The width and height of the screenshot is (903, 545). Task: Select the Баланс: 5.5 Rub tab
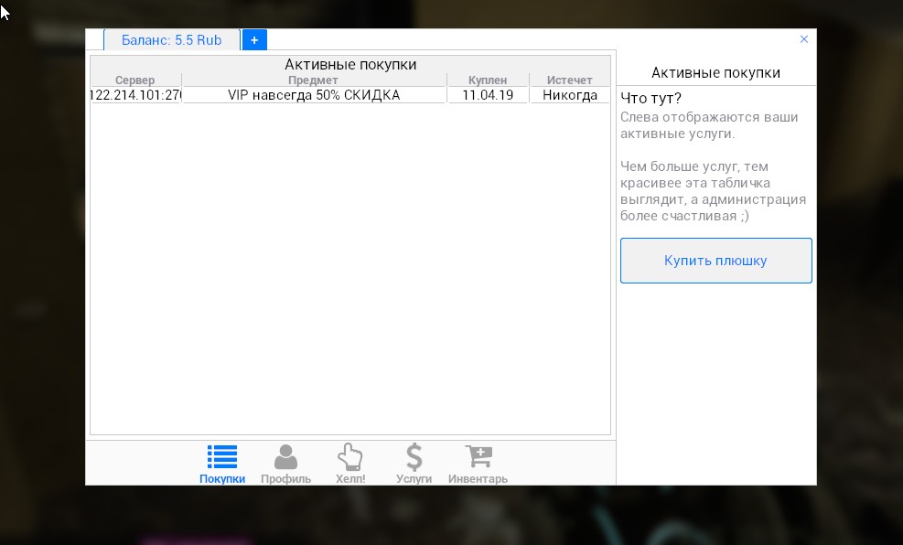coord(171,40)
